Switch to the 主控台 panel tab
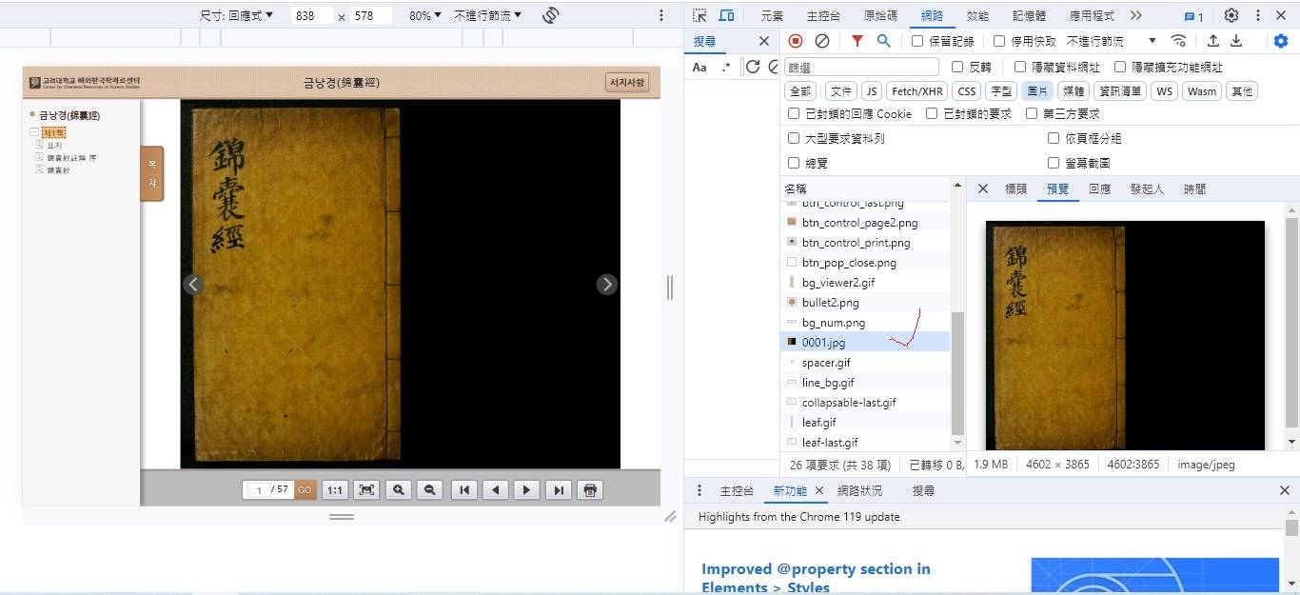This screenshot has height=595, width=1300. 823,15
